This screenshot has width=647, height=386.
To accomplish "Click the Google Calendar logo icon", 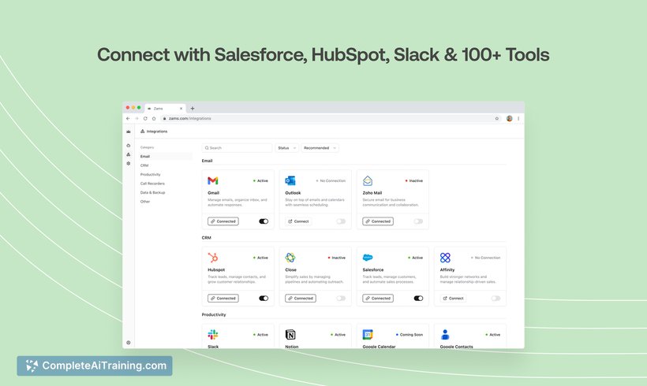I will pyautogui.click(x=368, y=335).
